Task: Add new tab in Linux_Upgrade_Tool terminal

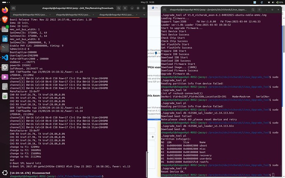Action: (164, 9)
